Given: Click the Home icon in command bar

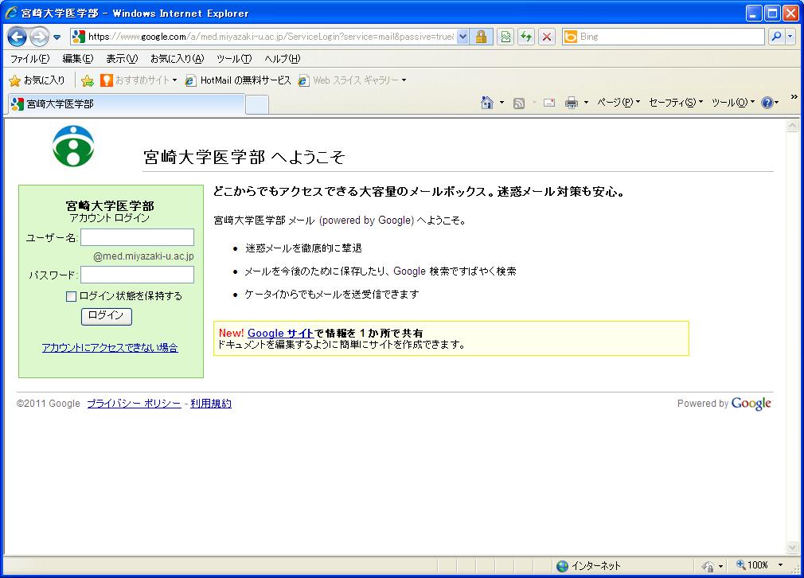Looking at the screenshot, I should pos(487,103).
